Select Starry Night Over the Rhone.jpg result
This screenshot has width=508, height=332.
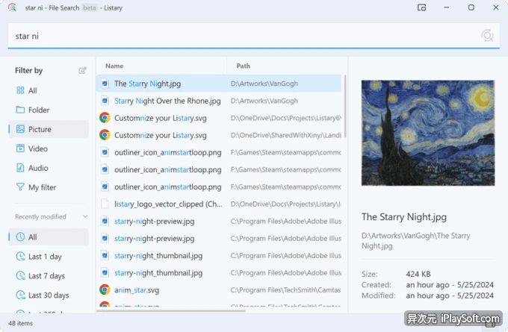pos(219,101)
